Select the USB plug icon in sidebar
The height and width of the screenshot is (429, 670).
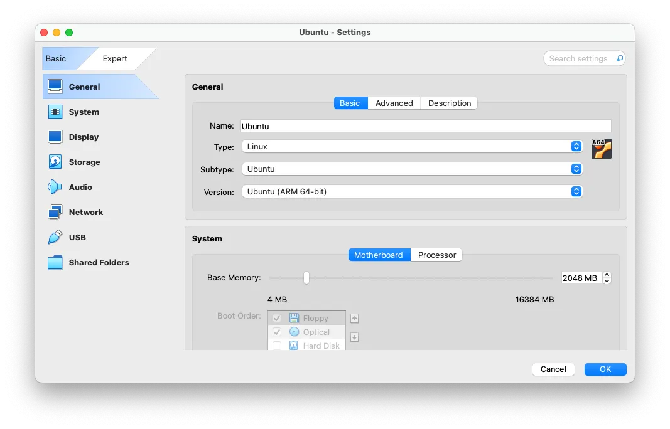click(x=55, y=237)
